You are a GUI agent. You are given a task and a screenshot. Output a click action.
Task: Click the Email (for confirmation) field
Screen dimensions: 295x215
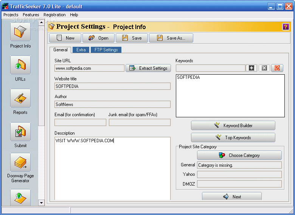coord(80,122)
